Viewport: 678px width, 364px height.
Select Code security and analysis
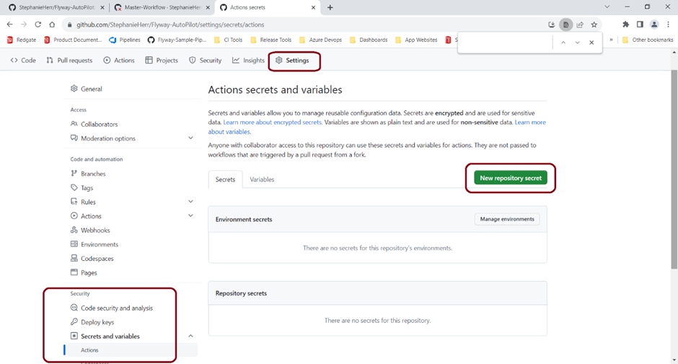(x=116, y=308)
